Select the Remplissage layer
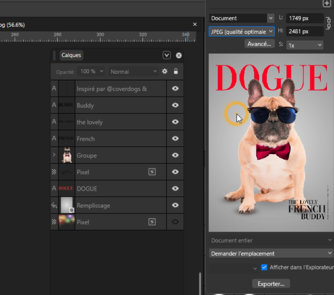 pyautogui.click(x=111, y=206)
